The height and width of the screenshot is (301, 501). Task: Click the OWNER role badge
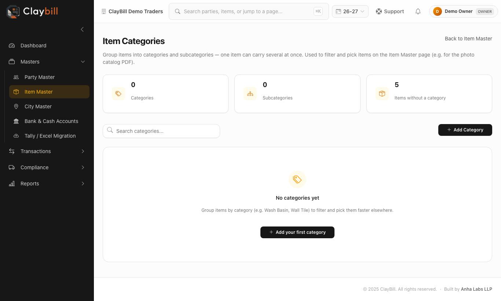[485, 11]
